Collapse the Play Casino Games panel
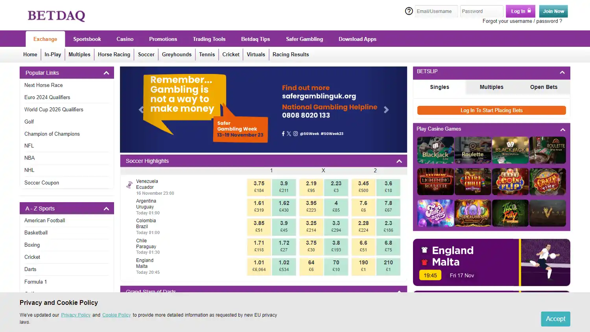This screenshot has width=590, height=332. pos(562,129)
